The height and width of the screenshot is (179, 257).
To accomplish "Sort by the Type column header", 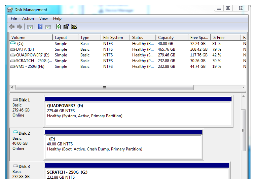I will click(x=90, y=38).
